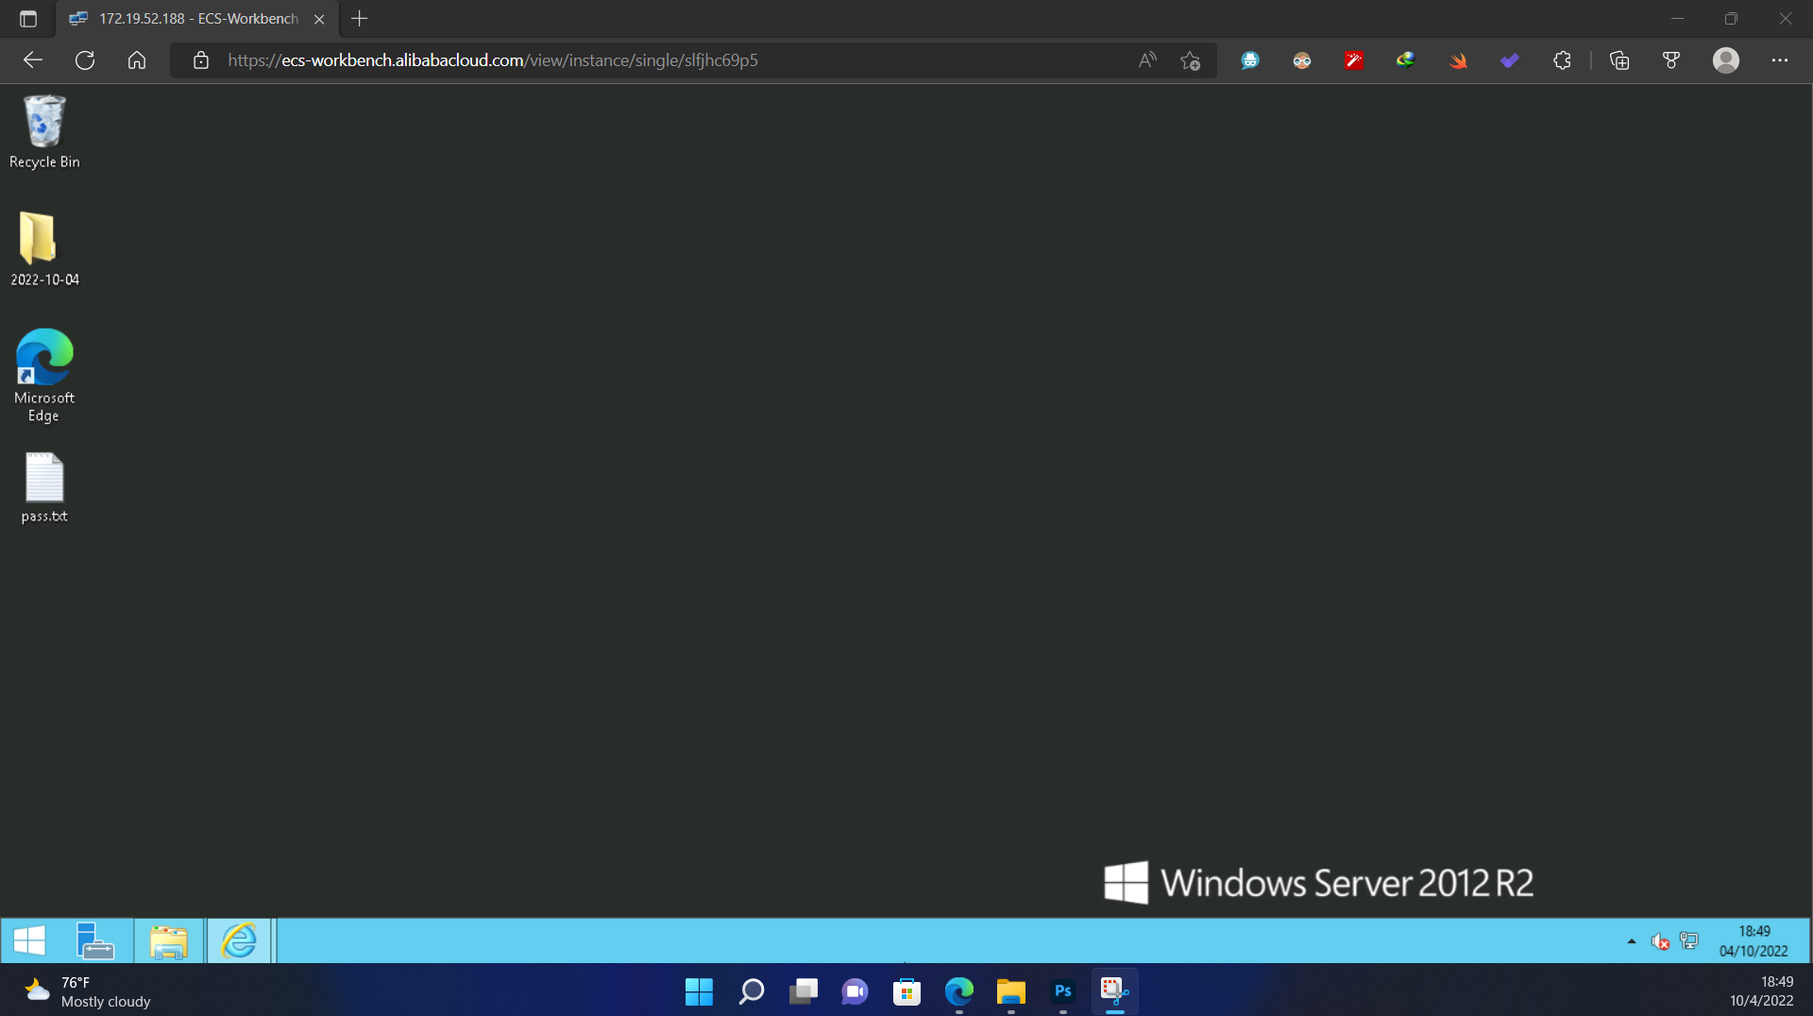
Task: Open the orange bird extension icon
Action: point(1458,60)
